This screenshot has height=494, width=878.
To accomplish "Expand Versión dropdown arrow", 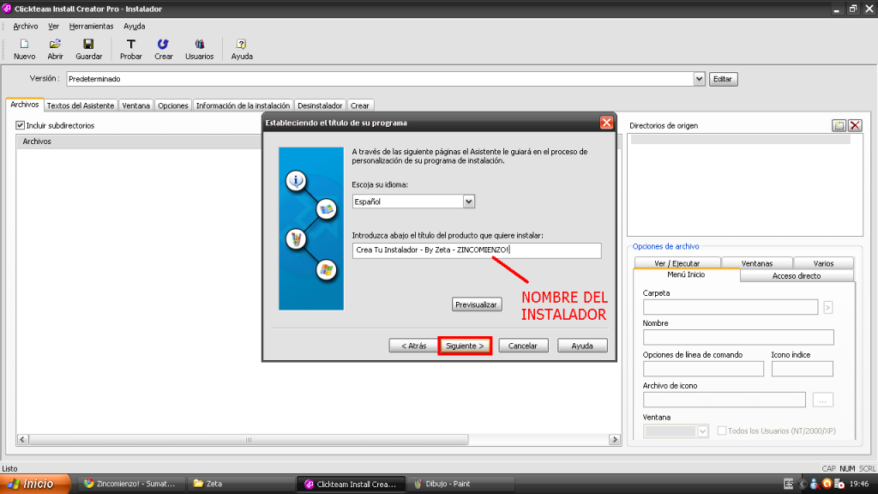I will tap(699, 79).
